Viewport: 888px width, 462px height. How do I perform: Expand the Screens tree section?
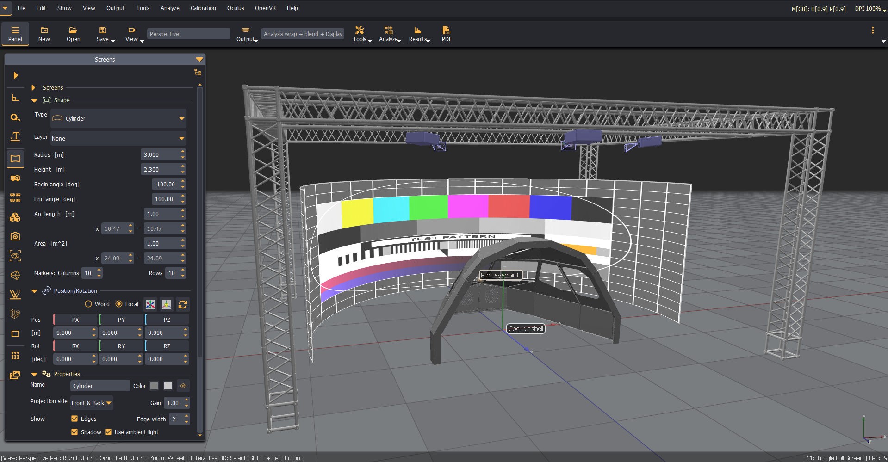point(33,87)
